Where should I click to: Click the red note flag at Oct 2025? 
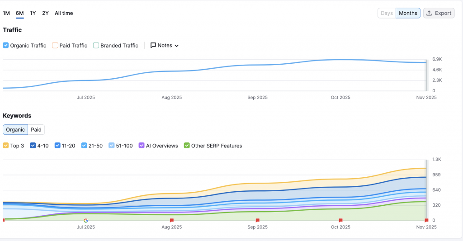pyautogui.click(x=340, y=220)
